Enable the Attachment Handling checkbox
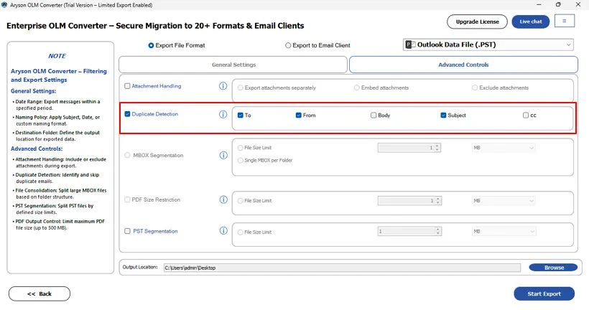Viewport: 589px width, 310px height. (x=128, y=86)
